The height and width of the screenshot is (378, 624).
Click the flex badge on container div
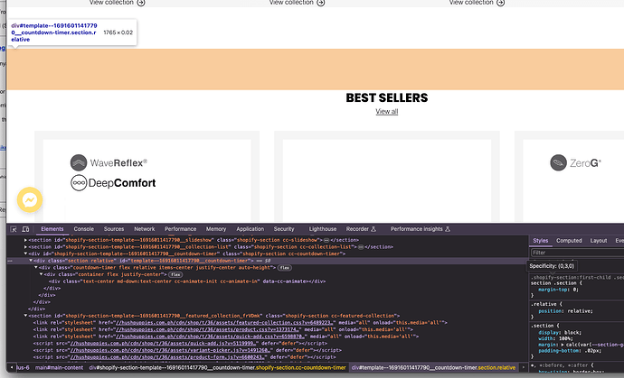tap(175, 274)
